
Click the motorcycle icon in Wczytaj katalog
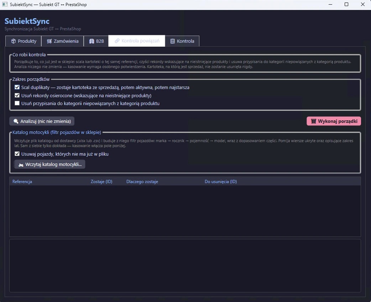point(21,165)
